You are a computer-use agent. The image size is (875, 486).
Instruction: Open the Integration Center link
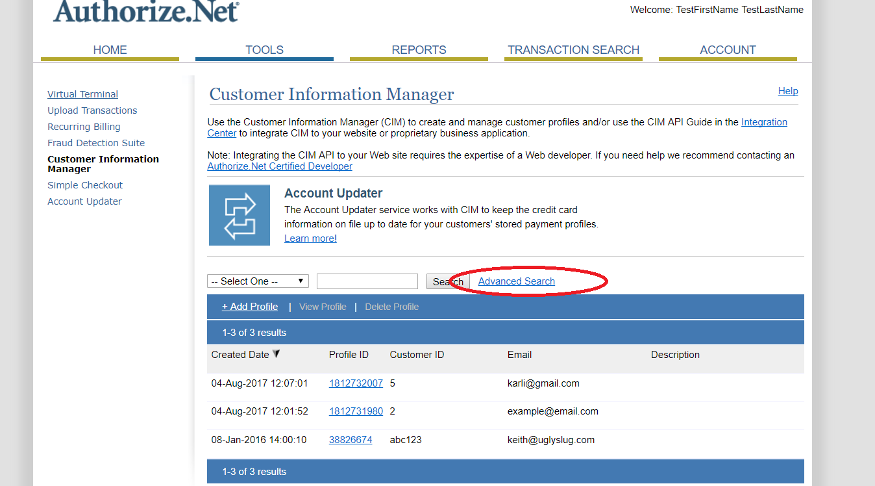coord(764,122)
